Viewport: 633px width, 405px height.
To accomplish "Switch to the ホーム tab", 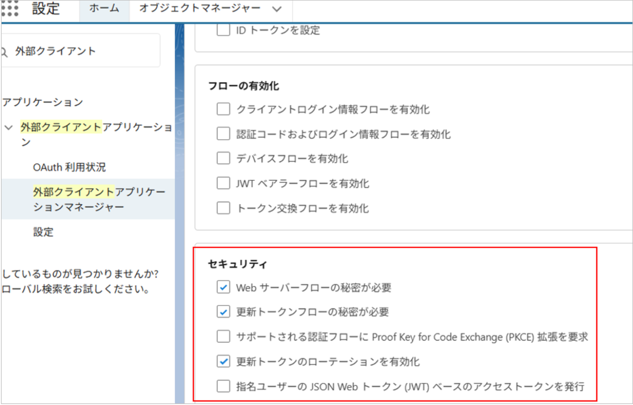I will [x=104, y=9].
